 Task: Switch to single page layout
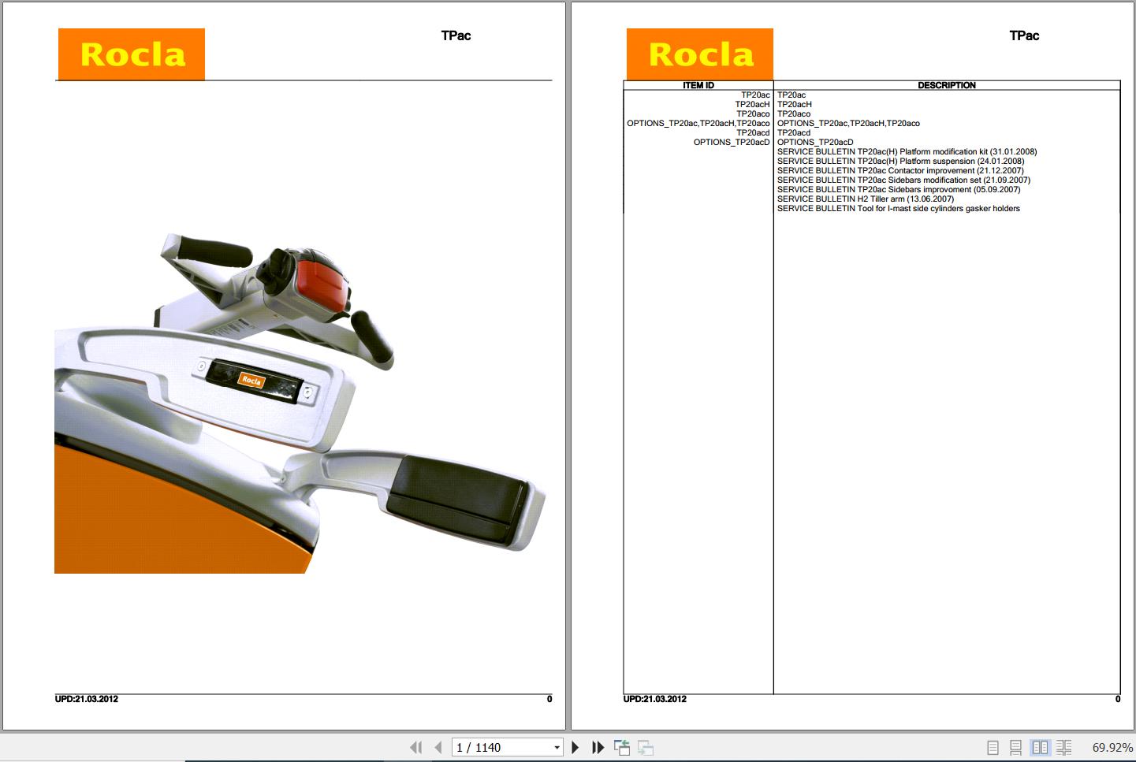point(993,746)
